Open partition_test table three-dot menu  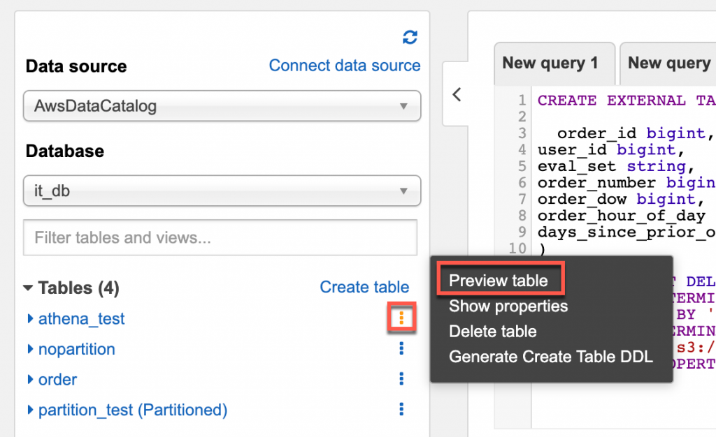(401, 409)
